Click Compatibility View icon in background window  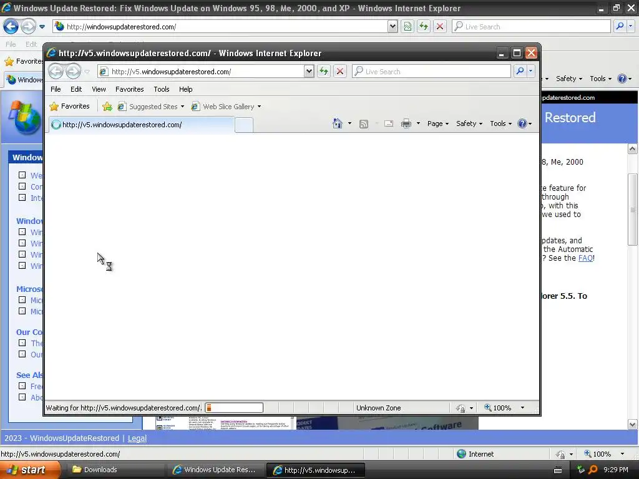407,26
